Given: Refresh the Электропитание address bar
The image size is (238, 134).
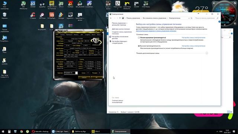Looking at the screenshot, I should tap(192, 18).
